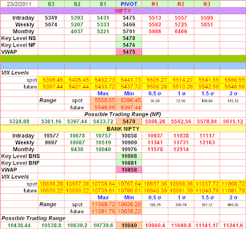Screen dimensions: 246x229
Task: Select Nifty future VIX level 5546.56 in VIX row
Action: pos(233,87)
